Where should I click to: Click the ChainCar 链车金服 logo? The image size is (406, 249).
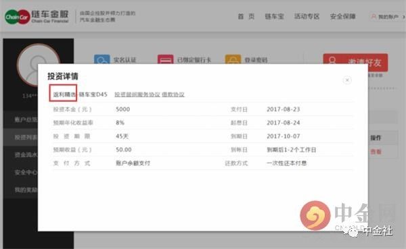coord(37,16)
